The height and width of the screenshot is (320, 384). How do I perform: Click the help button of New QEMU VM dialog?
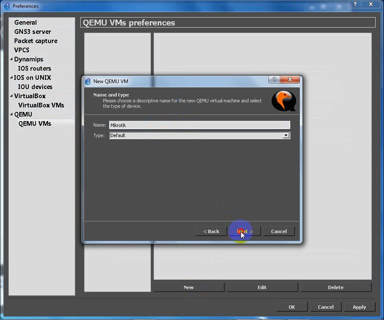pyautogui.click(x=274, y=79)
